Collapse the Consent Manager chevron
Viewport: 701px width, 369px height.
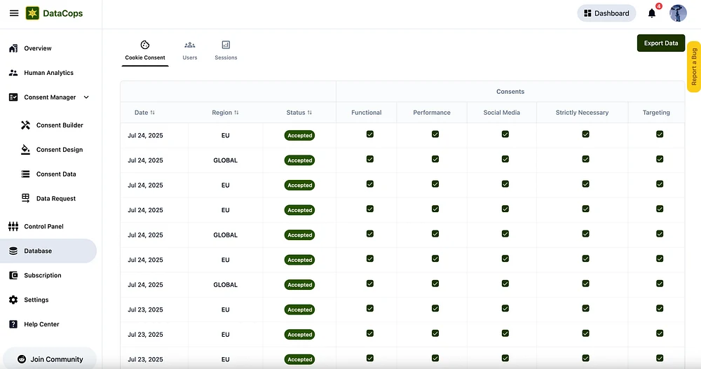[x=86, y=97]
